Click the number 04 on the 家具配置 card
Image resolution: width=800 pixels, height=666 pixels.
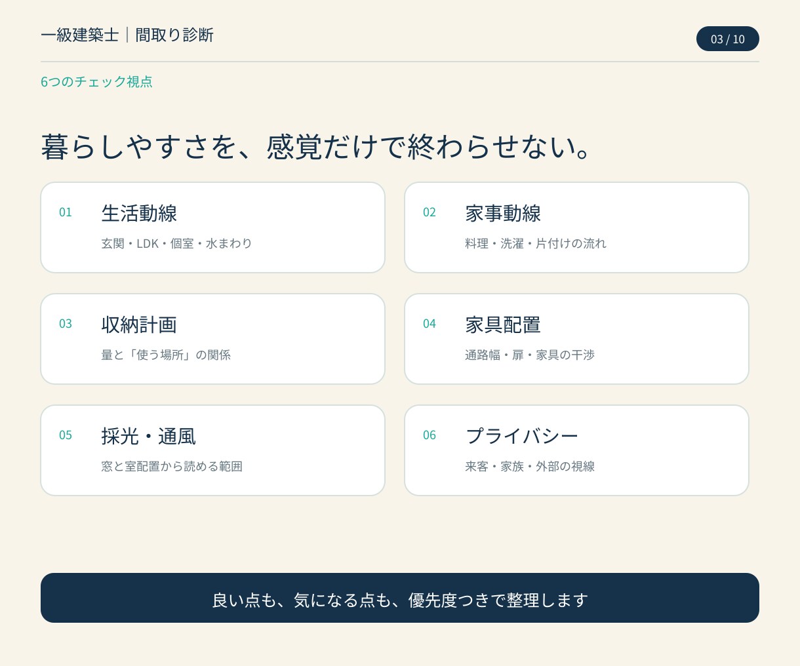[x=430, y=323]
